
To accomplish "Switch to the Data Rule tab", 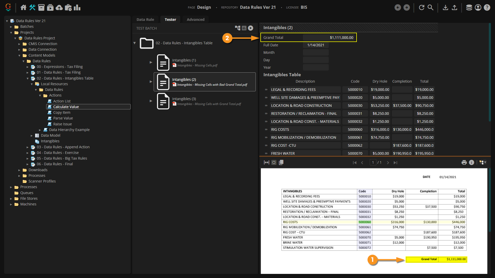I will pos(145,20).
